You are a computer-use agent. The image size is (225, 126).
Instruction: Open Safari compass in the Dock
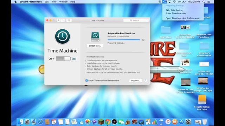[40, 122]
